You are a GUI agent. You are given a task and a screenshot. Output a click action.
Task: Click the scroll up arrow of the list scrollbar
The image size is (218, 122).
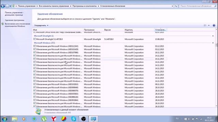[x=216, y=29]
